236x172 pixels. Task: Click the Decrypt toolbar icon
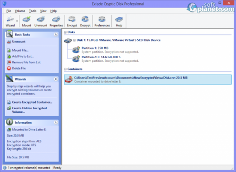(85, 21)
